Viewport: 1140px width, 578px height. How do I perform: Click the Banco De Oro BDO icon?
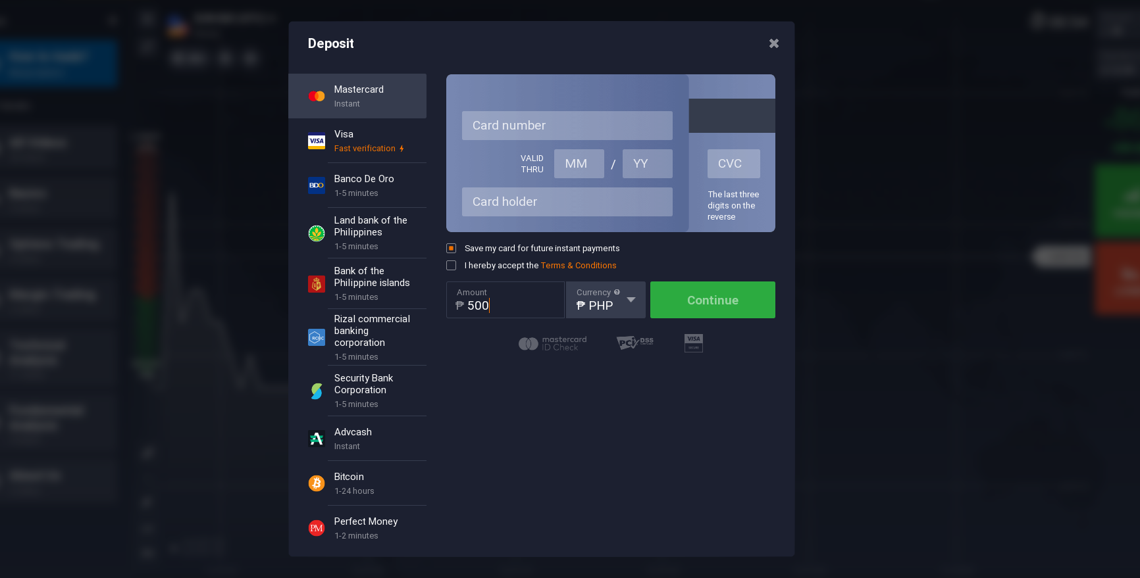tap(317, 185)
